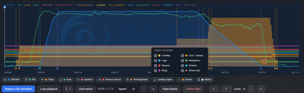Click the FLAPS legend label at top

[x=27, y=5]
